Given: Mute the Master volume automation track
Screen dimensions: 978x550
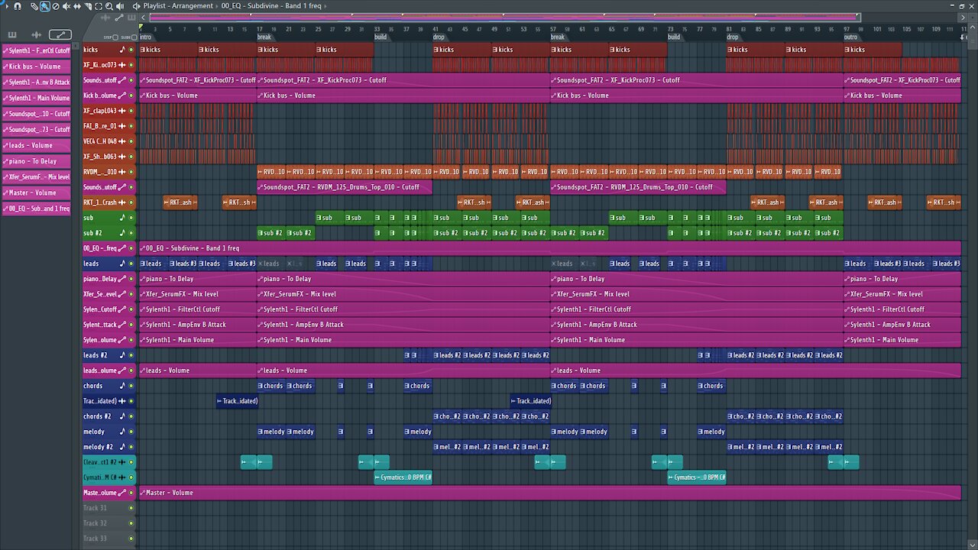Looking at the screenshot, I should click(x=131, y=493).
